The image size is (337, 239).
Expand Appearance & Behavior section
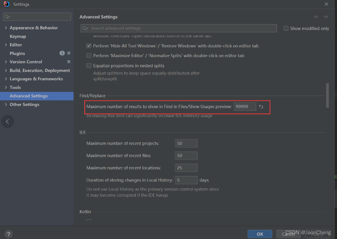pos(6,28)
